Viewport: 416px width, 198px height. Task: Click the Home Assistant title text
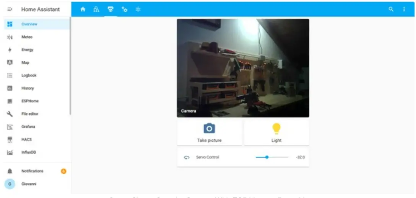click(41, 9)
